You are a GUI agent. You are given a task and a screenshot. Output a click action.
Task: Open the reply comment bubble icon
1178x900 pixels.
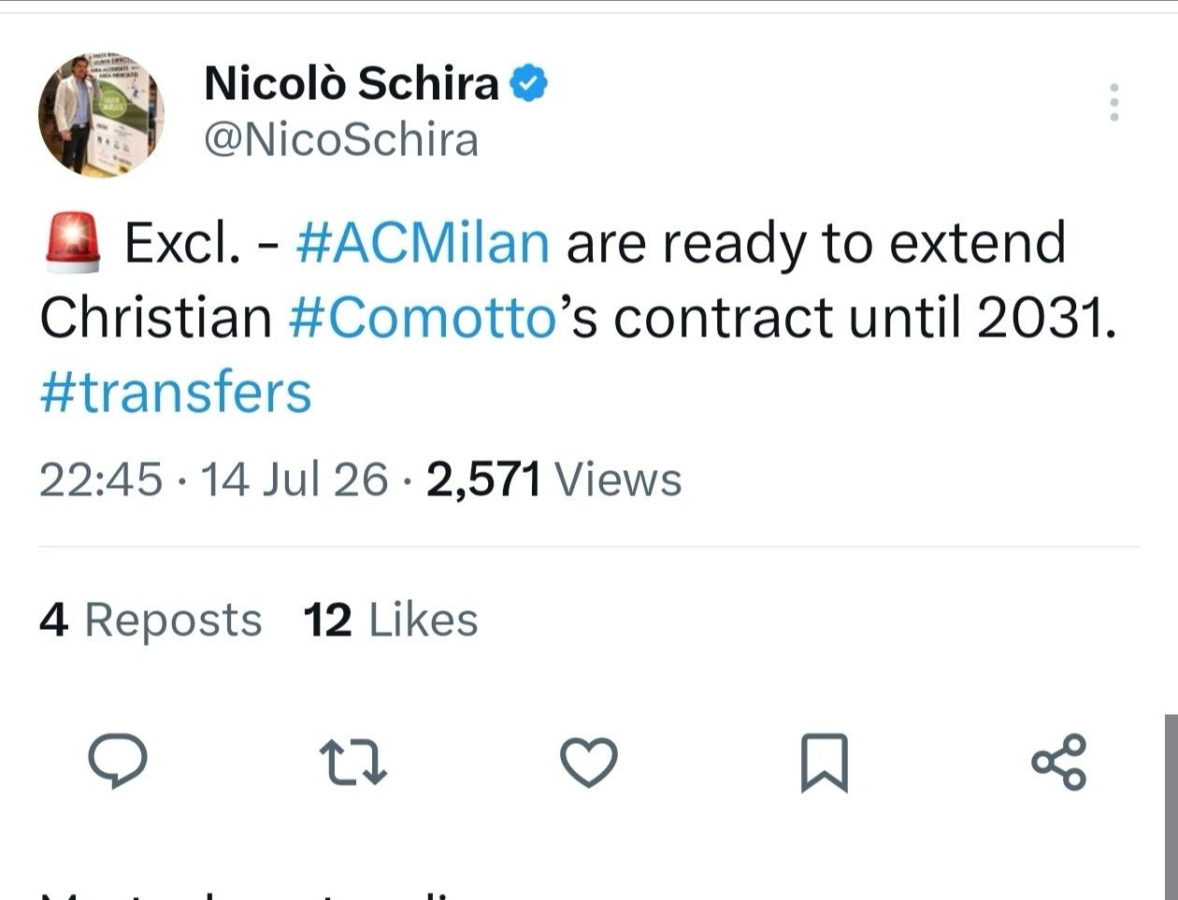[118, 761]
